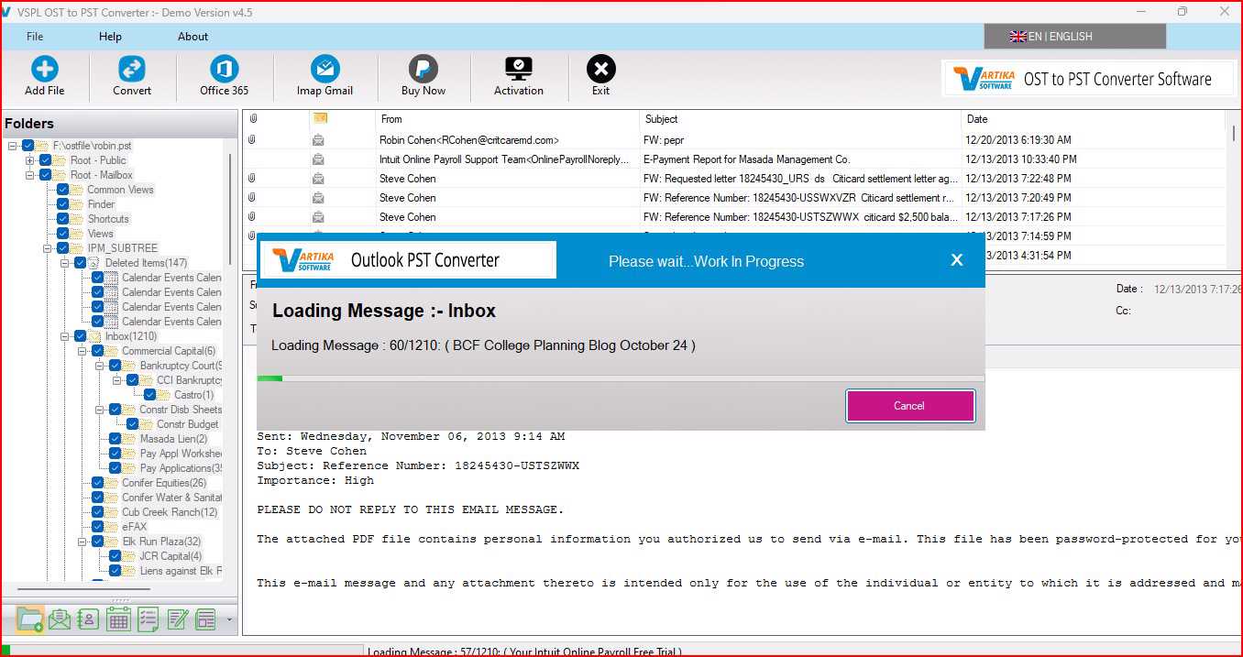The width and height of the screenshot is (1243, 657).
Task: Open the About menu
Action: click(x=192, y=37)
